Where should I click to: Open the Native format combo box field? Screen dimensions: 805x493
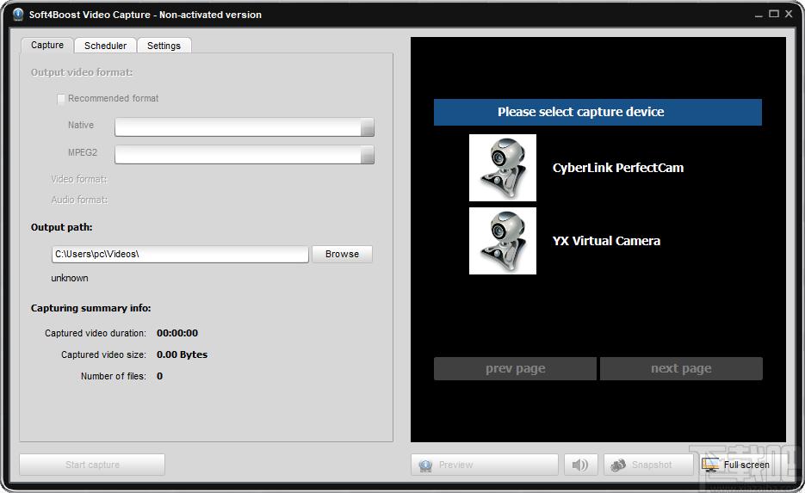click(x=245, y=127)
